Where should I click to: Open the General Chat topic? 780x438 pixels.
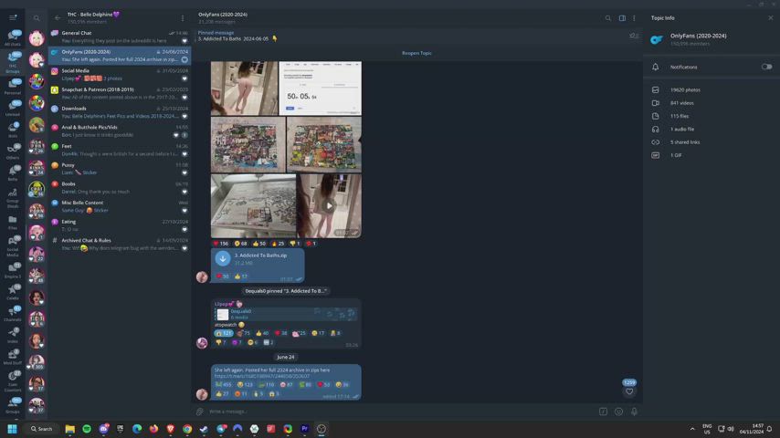pyautogui.click(x=120, y=36)
